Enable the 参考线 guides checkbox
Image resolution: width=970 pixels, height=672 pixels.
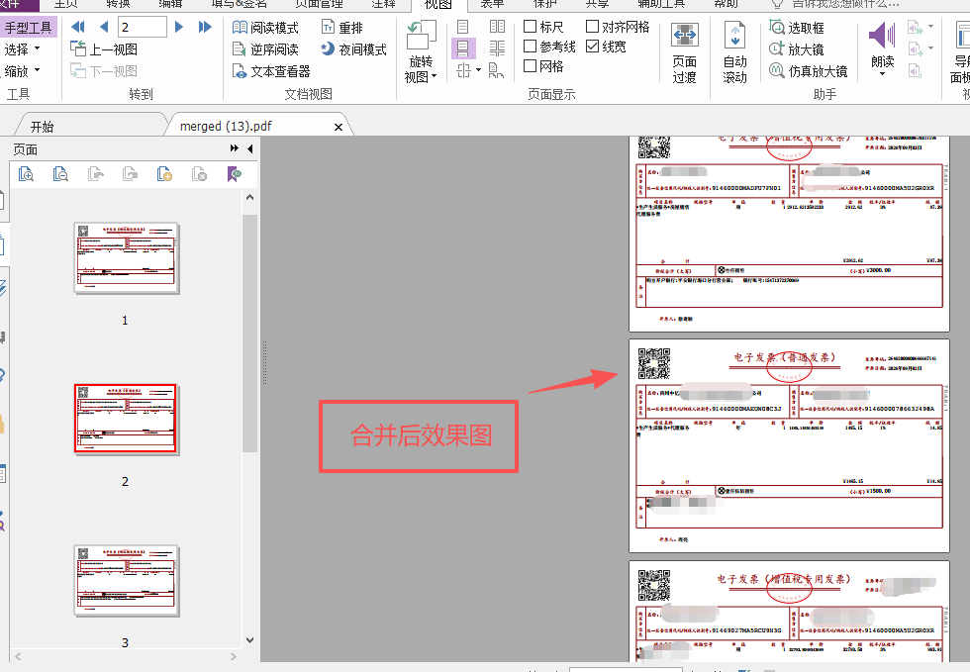click(x=531, y=47)
